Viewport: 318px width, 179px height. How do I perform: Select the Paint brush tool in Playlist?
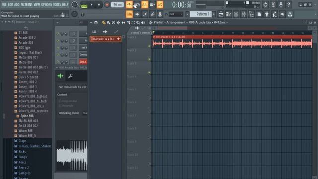tap(109, 23)
